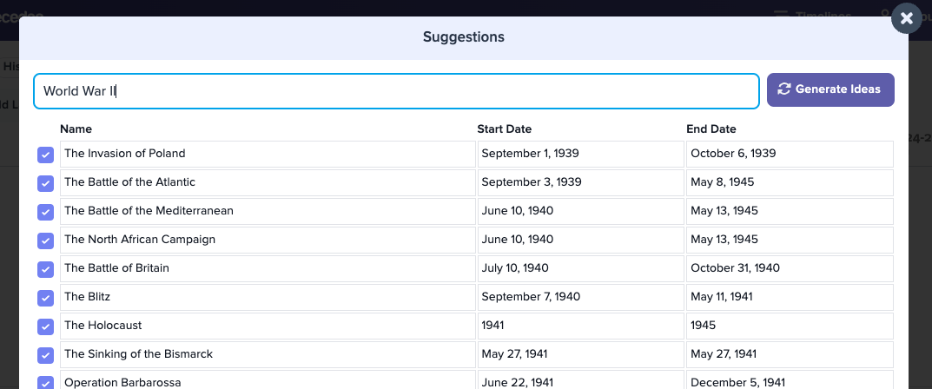Edit The Holocaust start date 1941 field
This screenshot has width=932, height=389.
pyautogui.click(x=580, y=326)
